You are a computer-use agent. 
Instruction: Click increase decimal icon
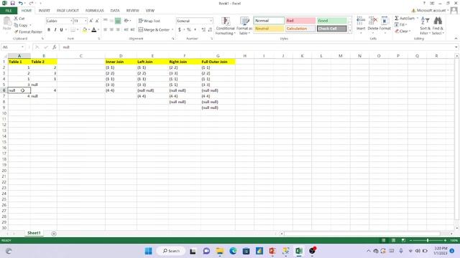point(203,29)
